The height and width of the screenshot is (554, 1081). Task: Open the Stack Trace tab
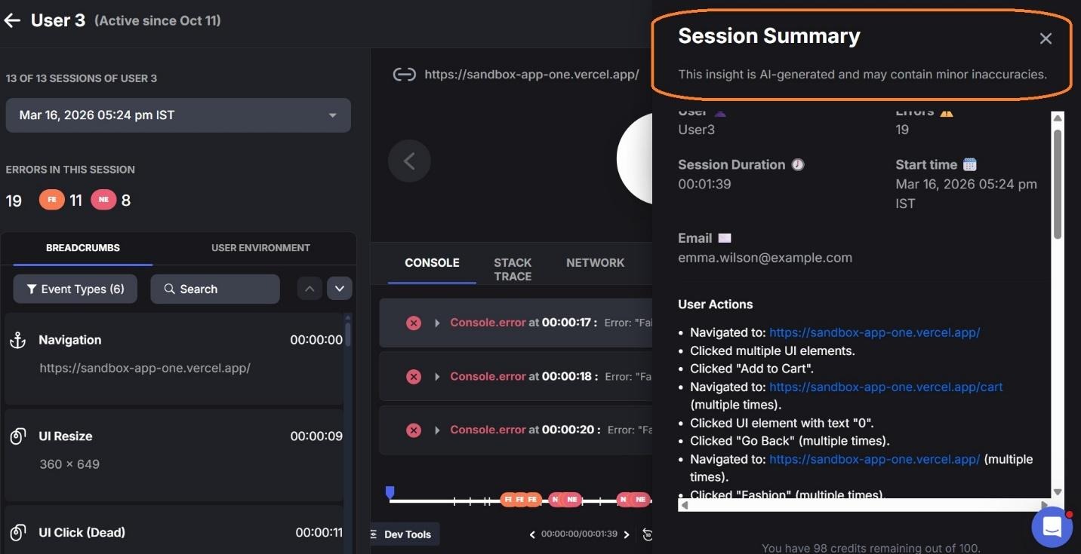point(513,269)
